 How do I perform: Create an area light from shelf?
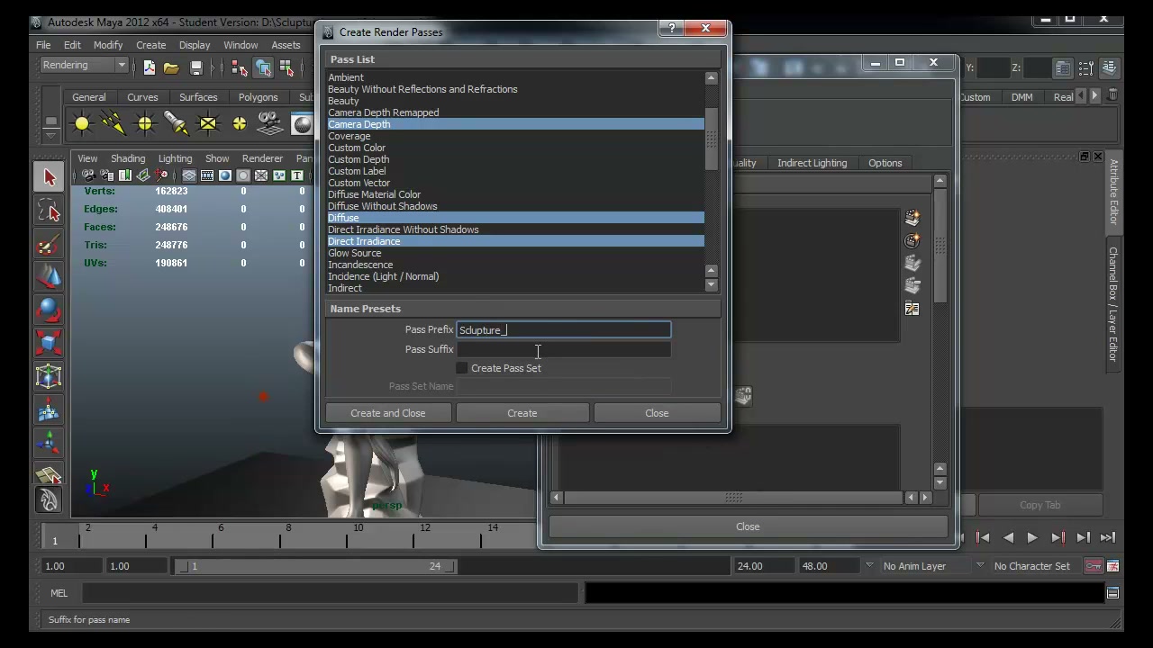[x=208, y=123]
